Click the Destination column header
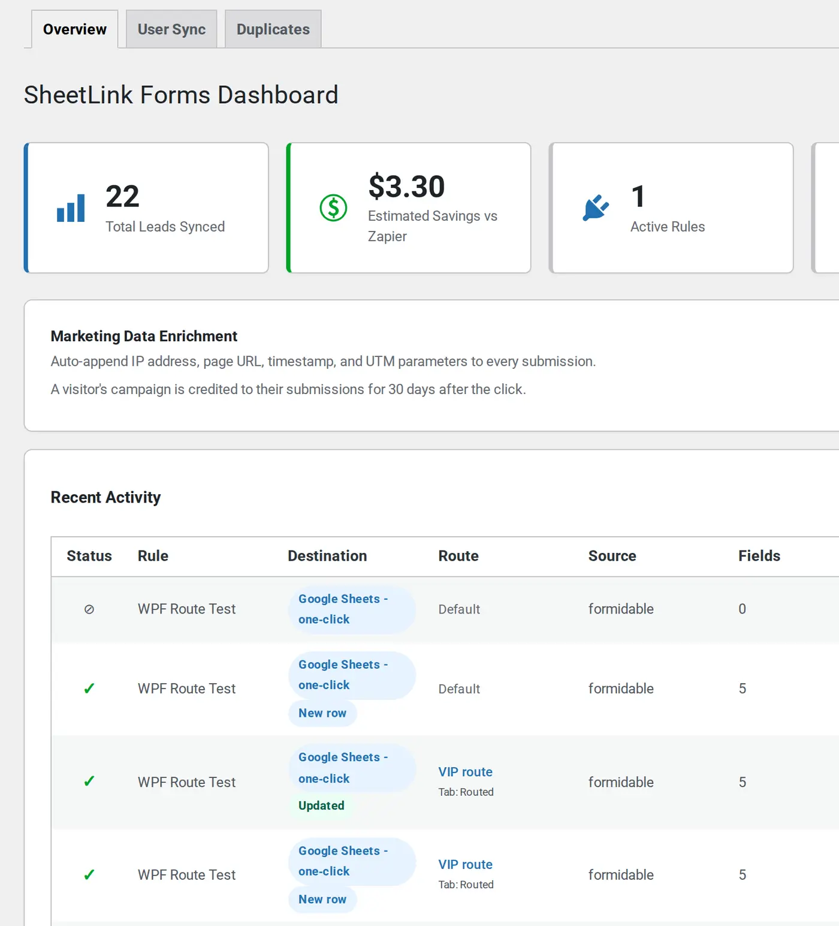 [x=327, y=556]
